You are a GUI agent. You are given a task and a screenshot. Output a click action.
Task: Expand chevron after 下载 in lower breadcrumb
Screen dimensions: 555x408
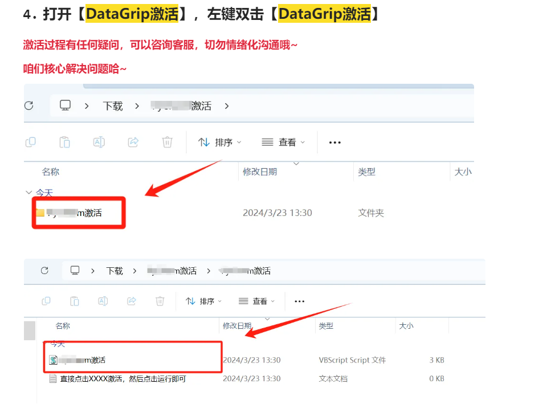(134, 271)
